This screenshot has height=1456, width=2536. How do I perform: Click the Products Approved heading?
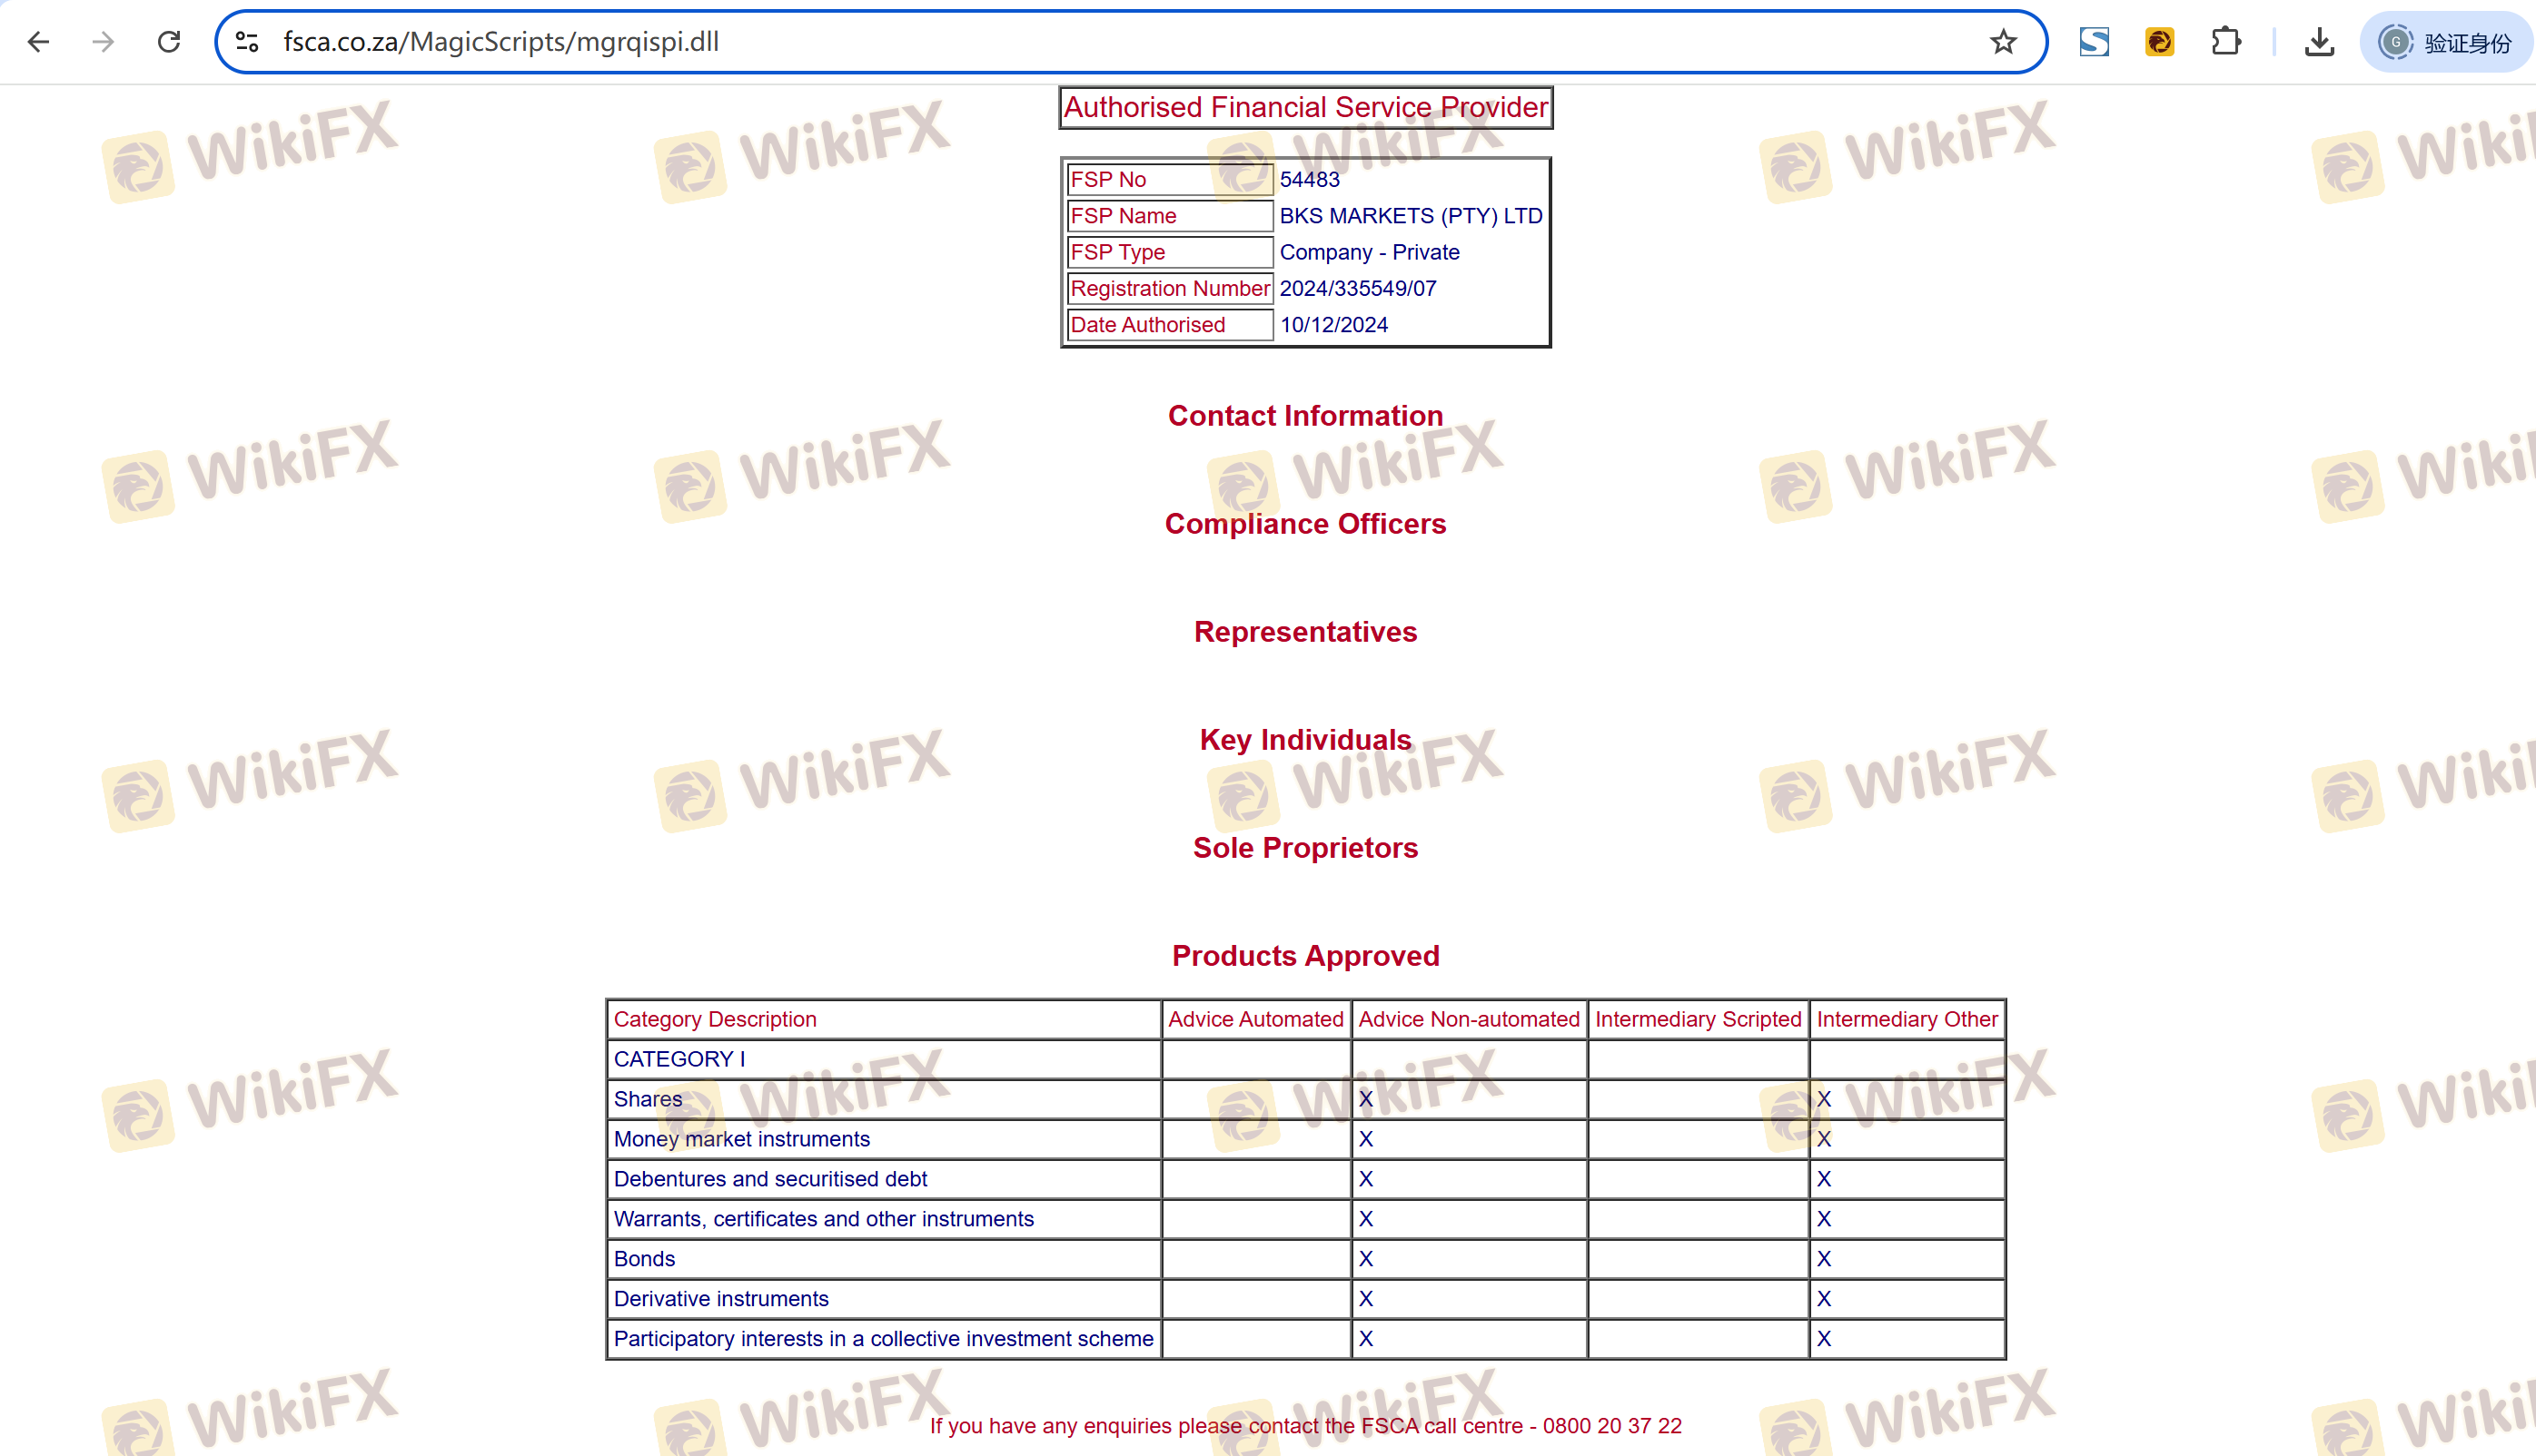[x=1304, y=956]
